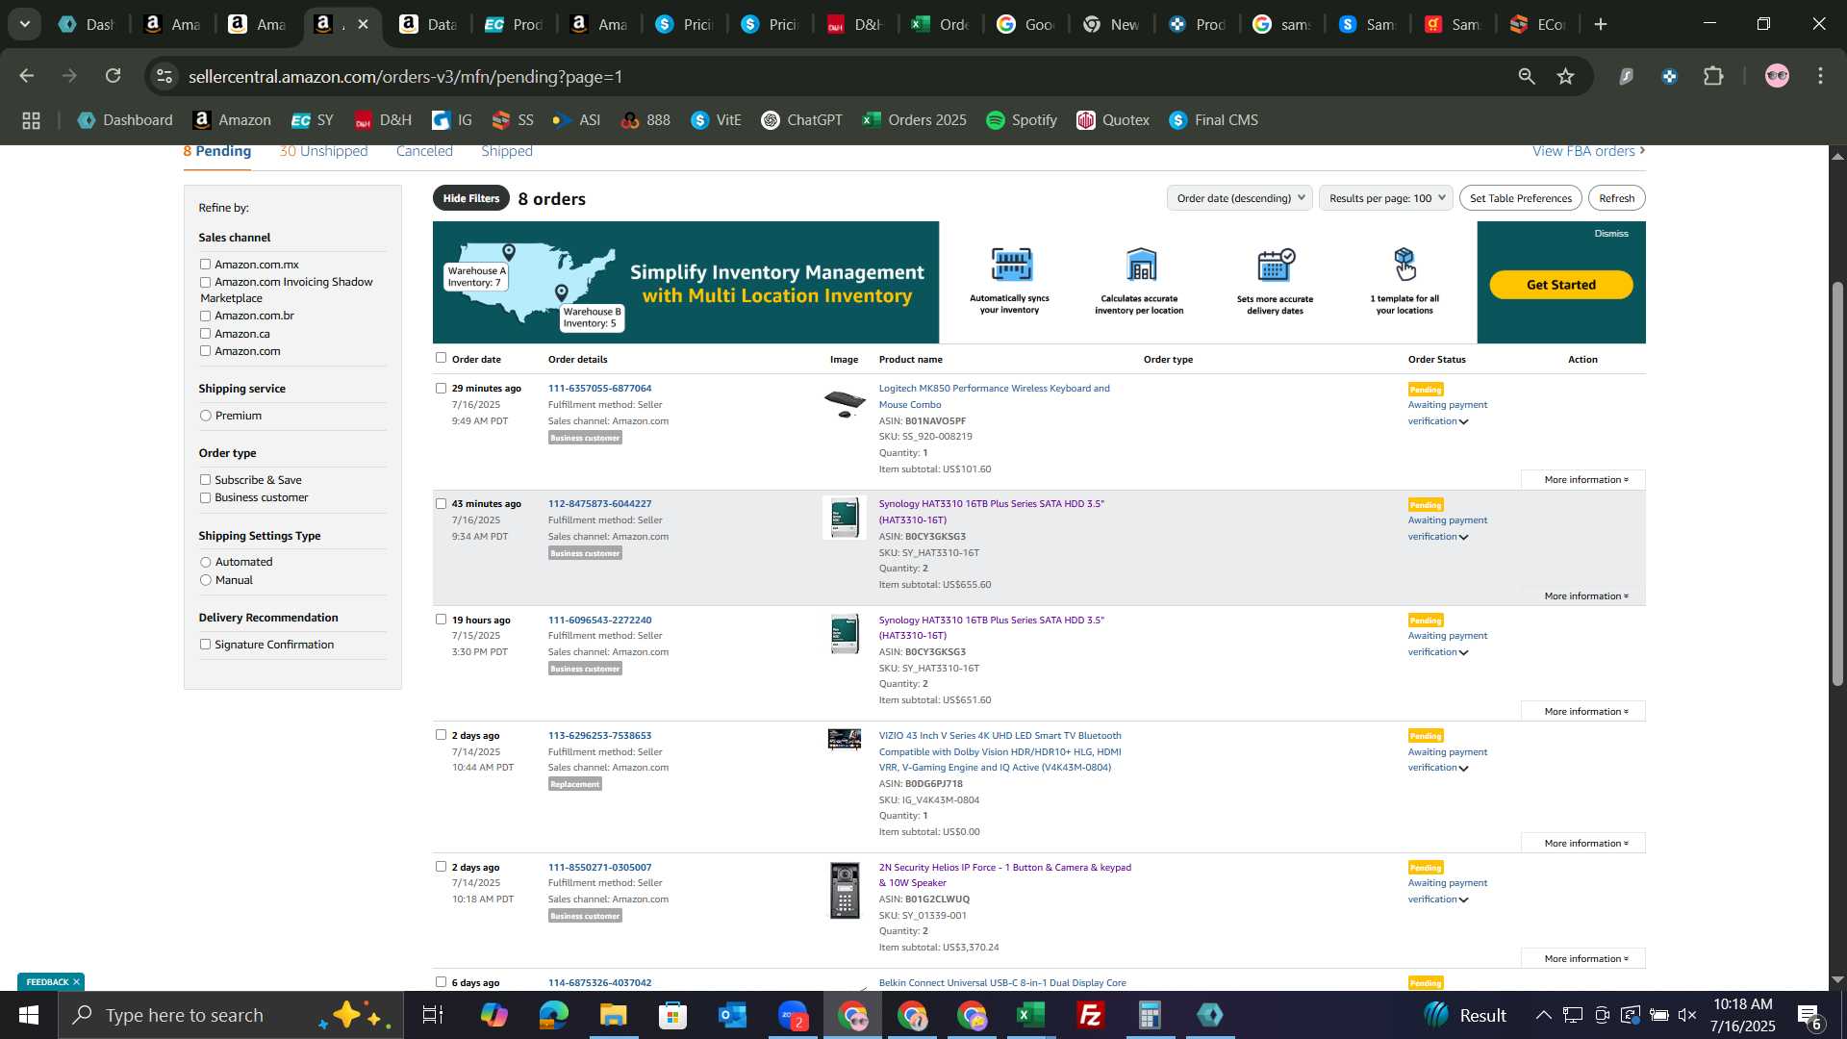1847x1039 pixels.
Task: Click Set Table Preferences button
Action: (1521, 198)
